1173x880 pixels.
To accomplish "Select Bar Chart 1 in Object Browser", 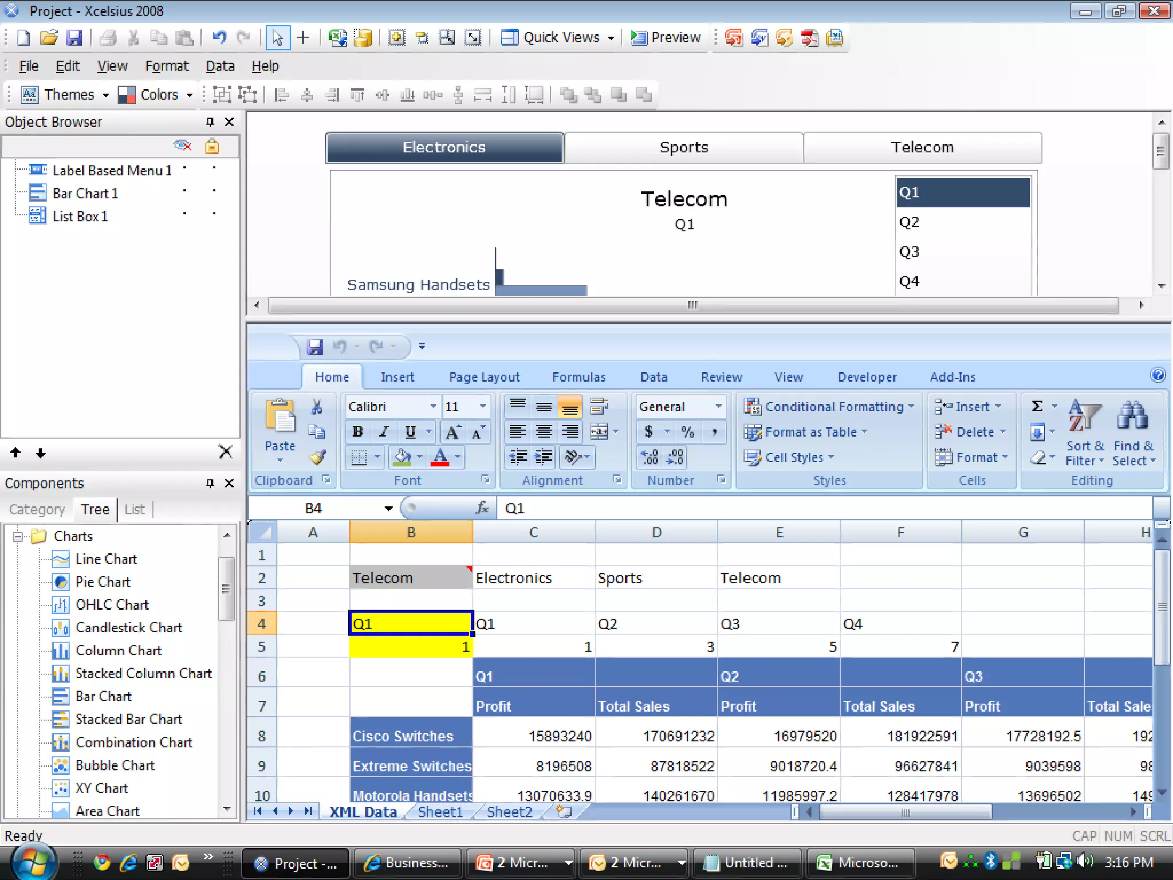I will 85,194.
